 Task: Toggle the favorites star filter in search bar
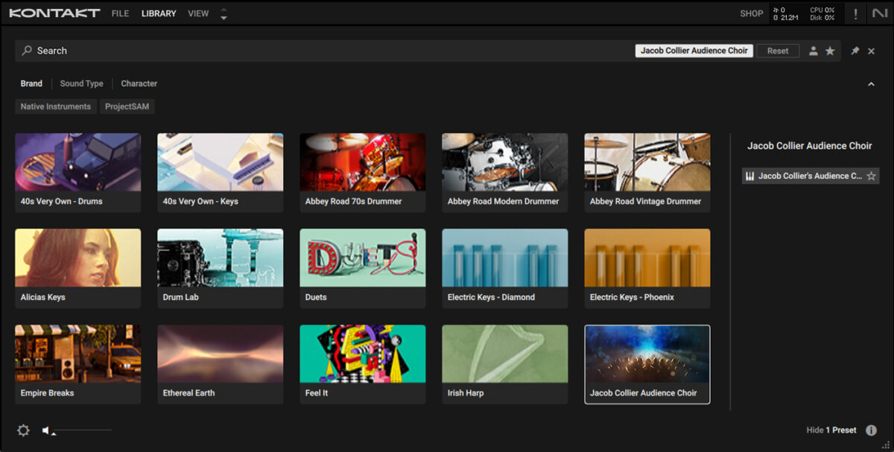coord(830,51)
